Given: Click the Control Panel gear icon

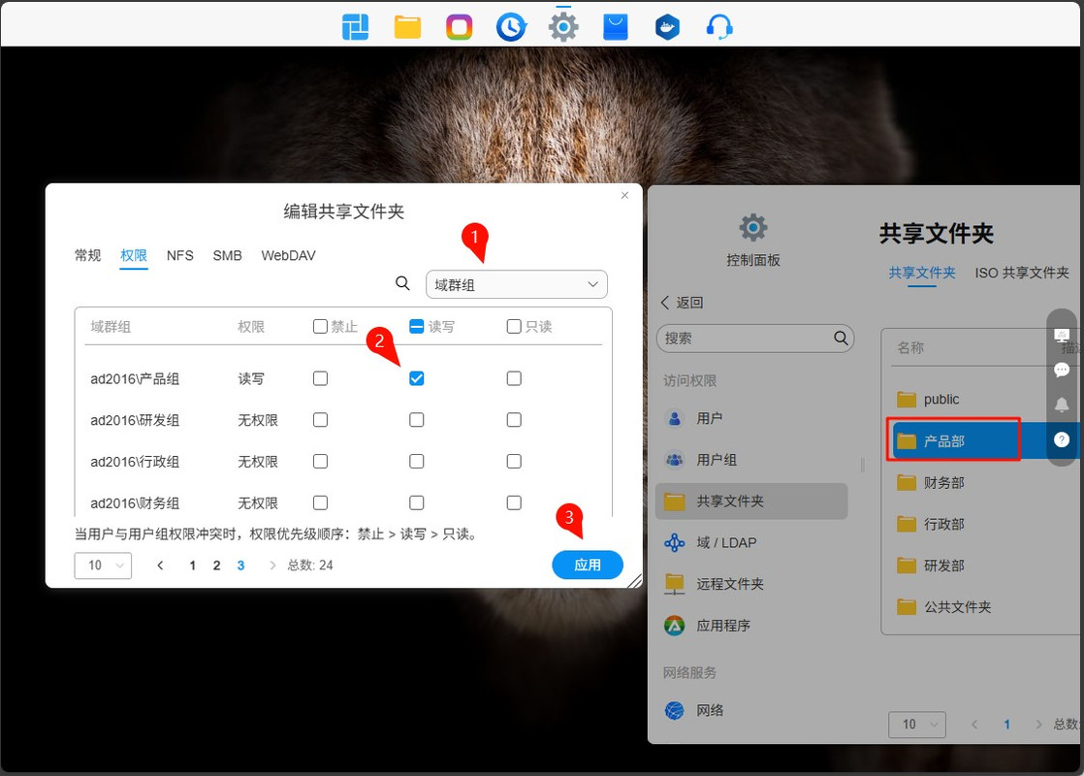Looking at the screenshot, I should (752, 228).
